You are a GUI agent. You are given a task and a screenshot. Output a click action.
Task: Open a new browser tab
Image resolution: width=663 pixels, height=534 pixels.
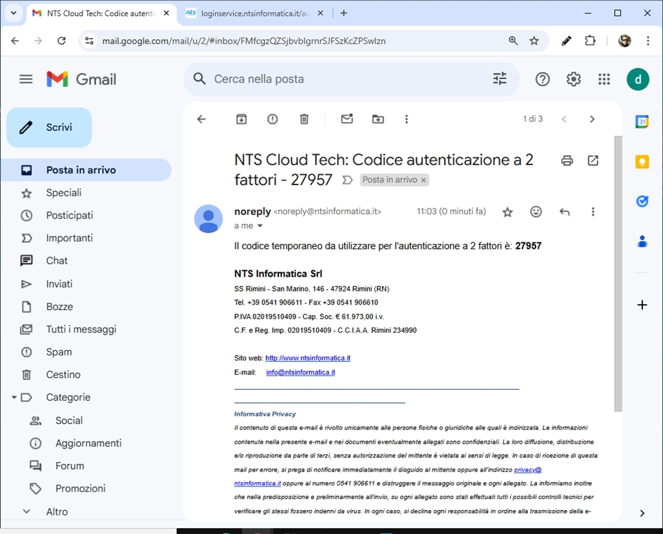(344, 13)
